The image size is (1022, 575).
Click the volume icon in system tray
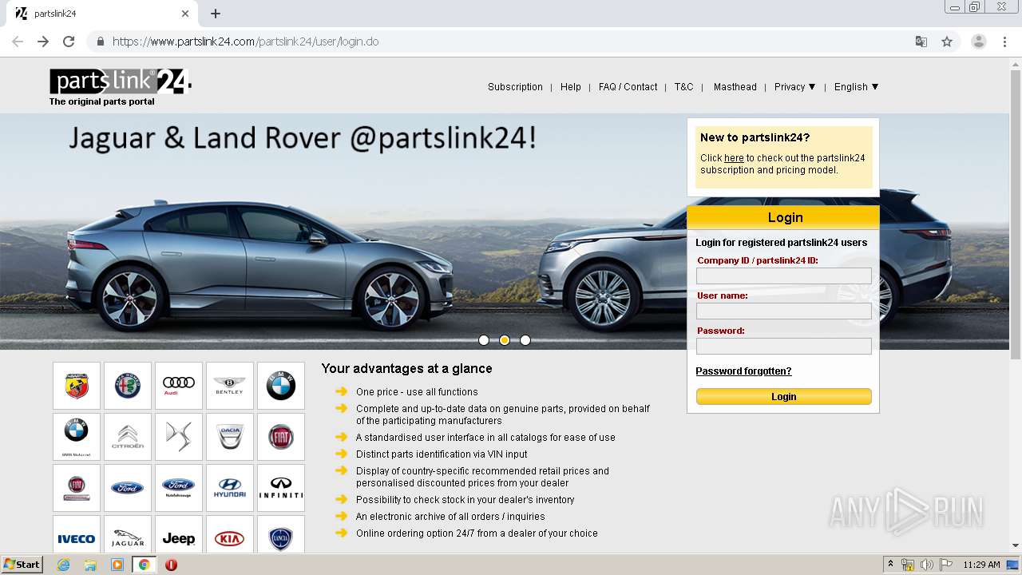point(926,565)
